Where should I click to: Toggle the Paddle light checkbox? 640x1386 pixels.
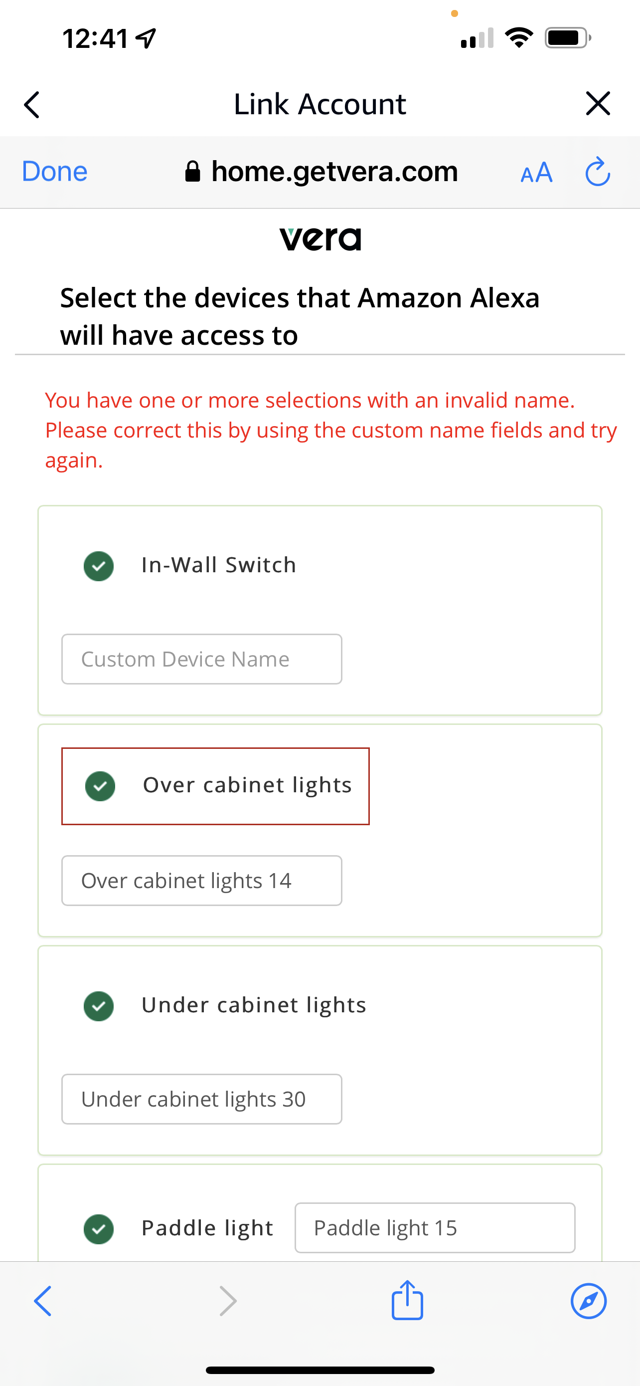99,1229
